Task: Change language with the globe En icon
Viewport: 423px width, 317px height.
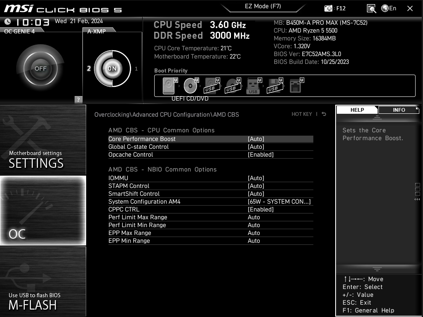Action: point(389,8)
